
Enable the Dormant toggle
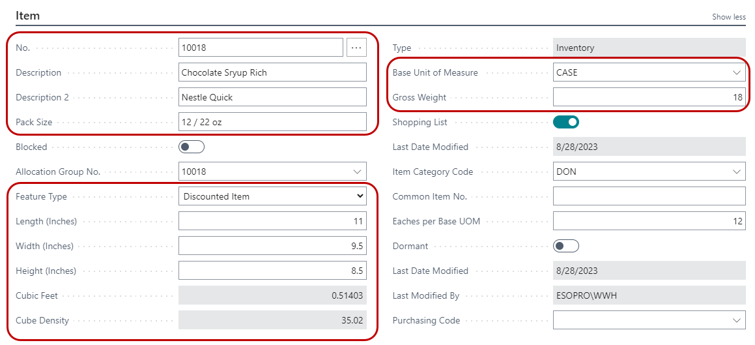pos(565,246)
